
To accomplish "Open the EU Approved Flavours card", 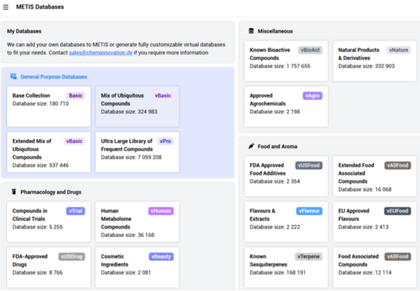I will 375,222.
